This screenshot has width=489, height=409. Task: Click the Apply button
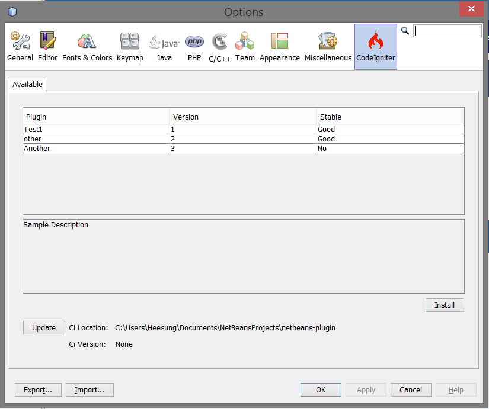(366, 389)
